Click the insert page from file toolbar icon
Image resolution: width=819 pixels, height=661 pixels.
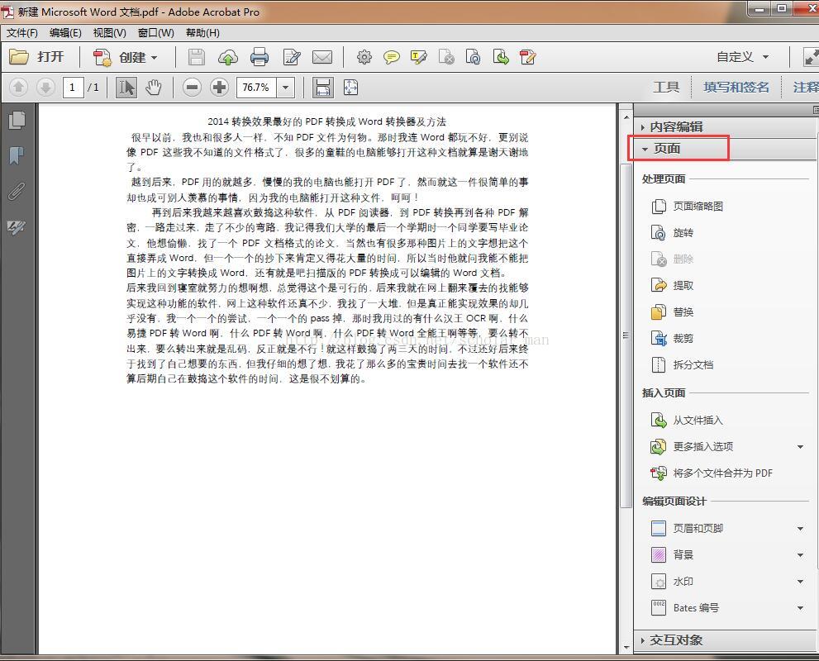(x=500, y=57)
